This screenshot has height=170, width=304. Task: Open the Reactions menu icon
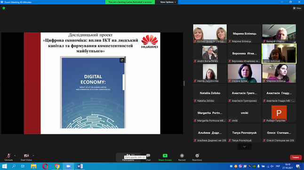(197, 155)
